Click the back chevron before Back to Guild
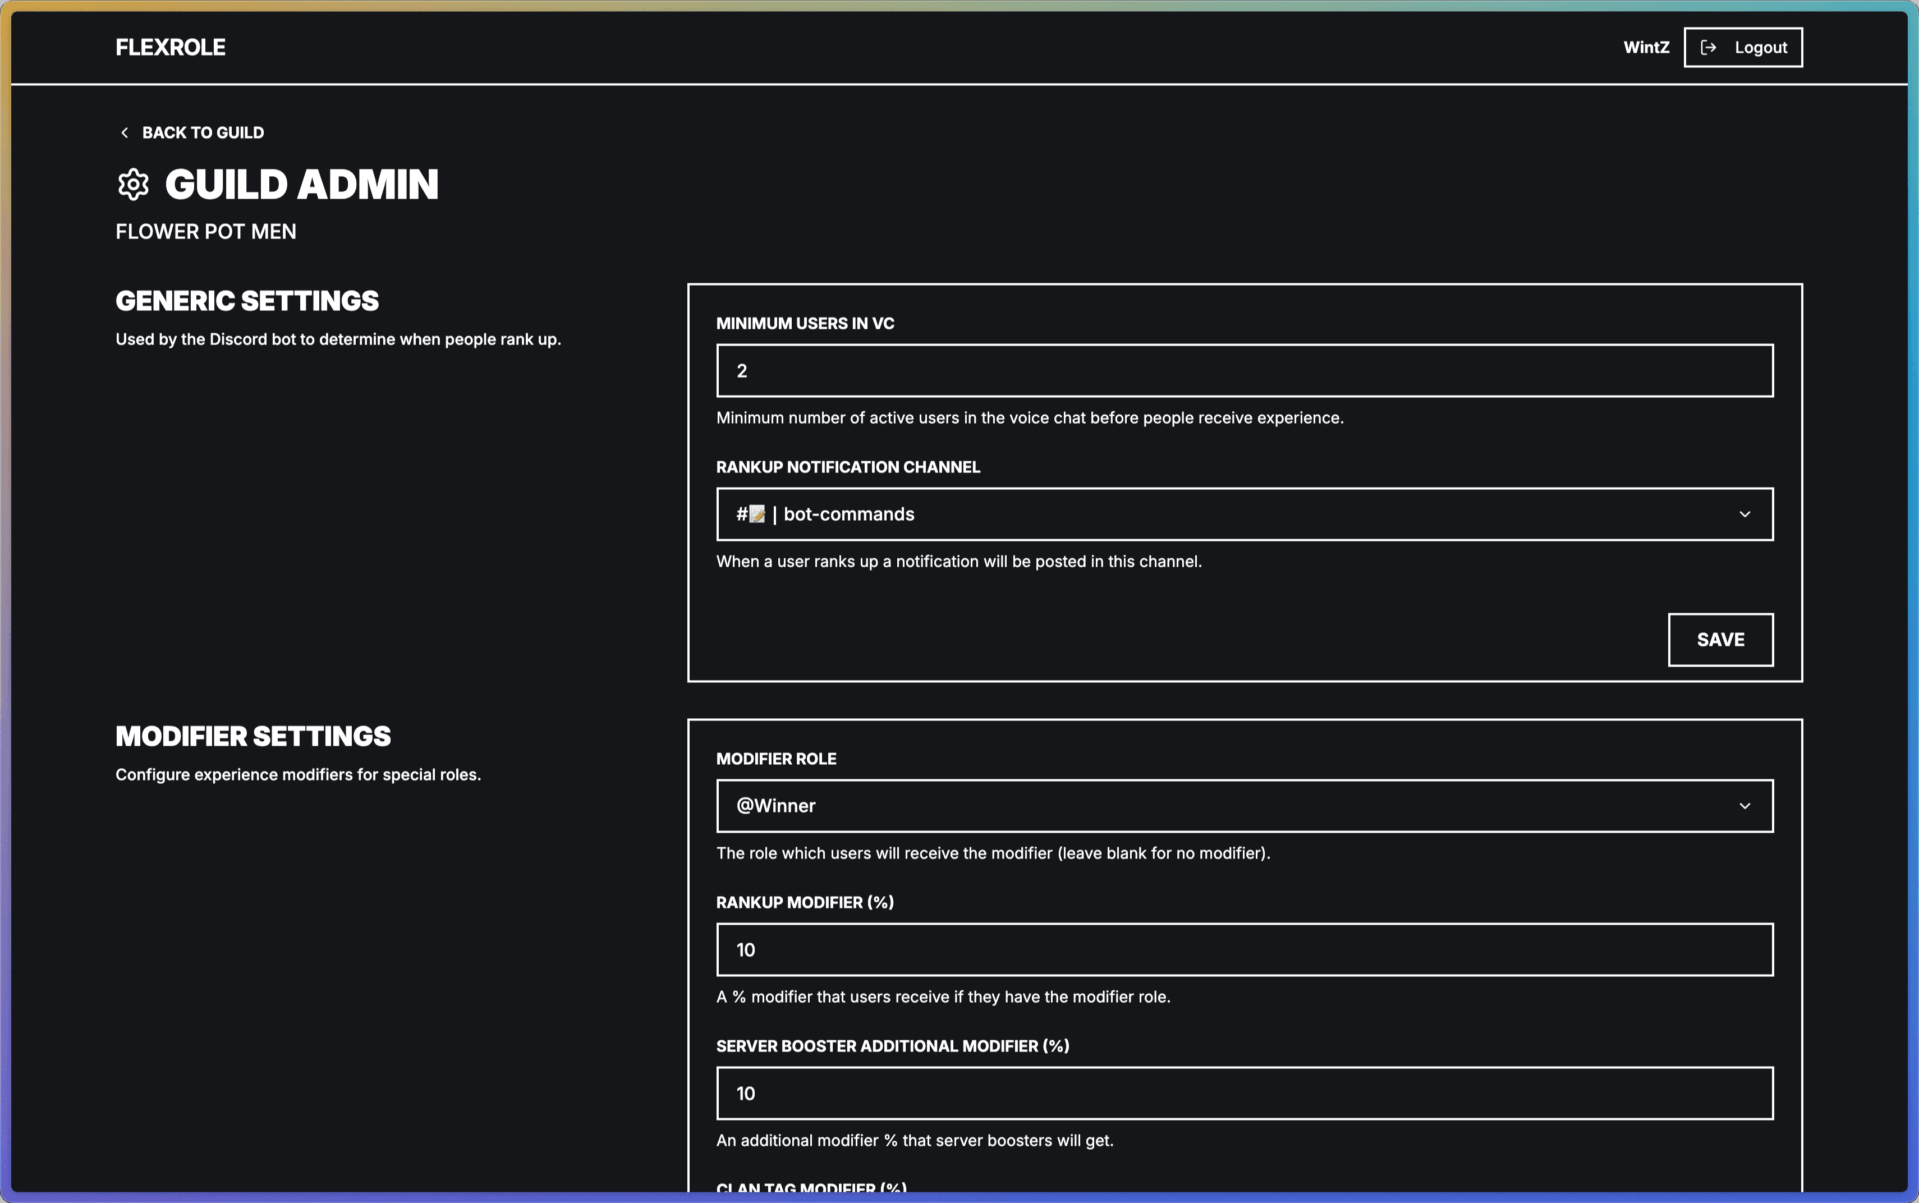This screenshot has width=1919, height=1203. coord(125,132)
